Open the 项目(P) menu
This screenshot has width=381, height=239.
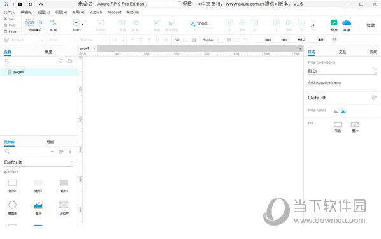click(61, 12)
